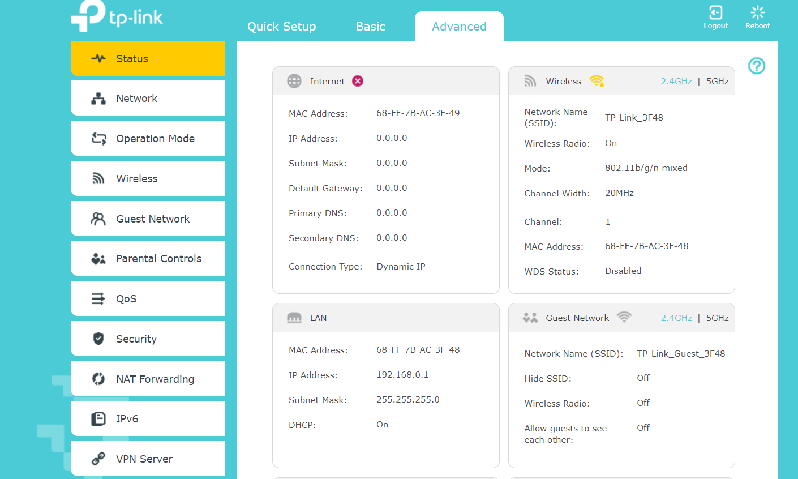This screenshot has width=798, height=479.
Task: Click the NAT Forwarding circular icon
Action: coord(98,379)
